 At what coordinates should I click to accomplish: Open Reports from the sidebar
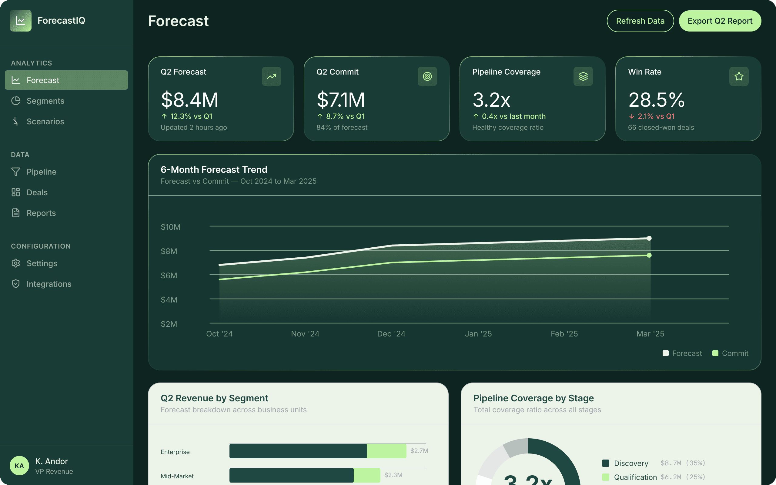pyautogui.click(x=66, y=213)
